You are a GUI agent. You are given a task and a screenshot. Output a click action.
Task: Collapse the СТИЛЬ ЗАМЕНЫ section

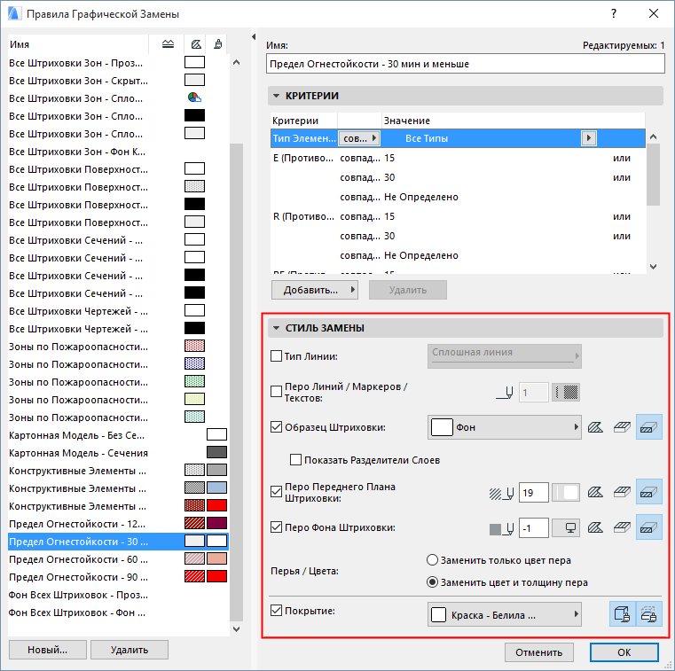tap(277, 328)
